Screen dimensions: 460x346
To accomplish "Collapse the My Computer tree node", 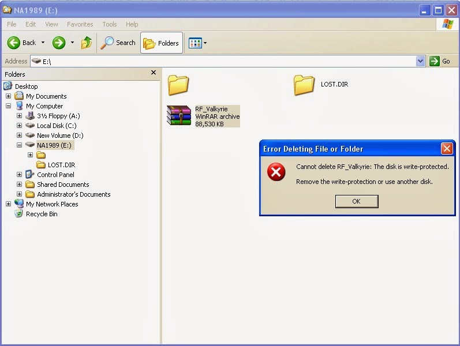I will (x=8, y=106).
